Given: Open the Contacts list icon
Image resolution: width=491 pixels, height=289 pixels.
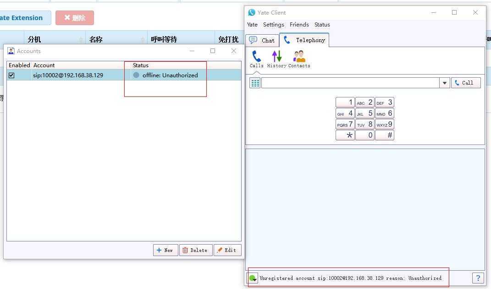Looking at the screenshot, I should 299,59.
